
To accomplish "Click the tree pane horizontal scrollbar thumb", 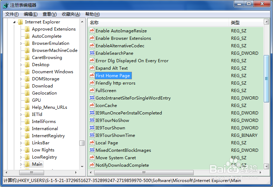I will click(32, 172).
